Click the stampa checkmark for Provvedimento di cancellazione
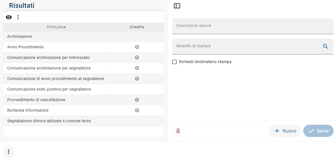Image resolution: width=336 pixels, height=160 pixels. [137, 100]
